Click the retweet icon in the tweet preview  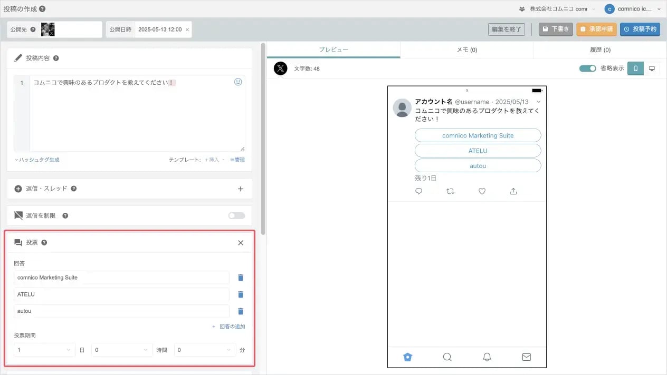450,191
